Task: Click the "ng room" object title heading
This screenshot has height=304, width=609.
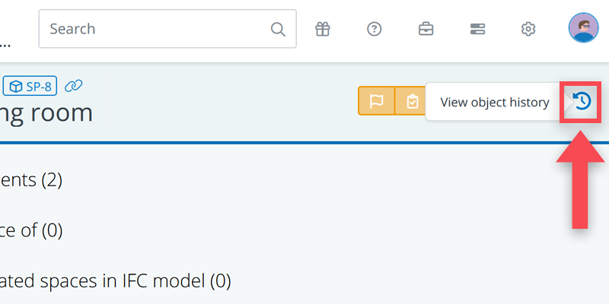Action: coord(46,113)
